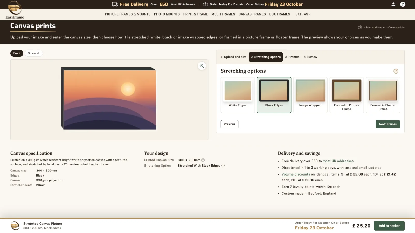Open Stretching options help icon
This screenshot has width=415, height=233.
396,71
